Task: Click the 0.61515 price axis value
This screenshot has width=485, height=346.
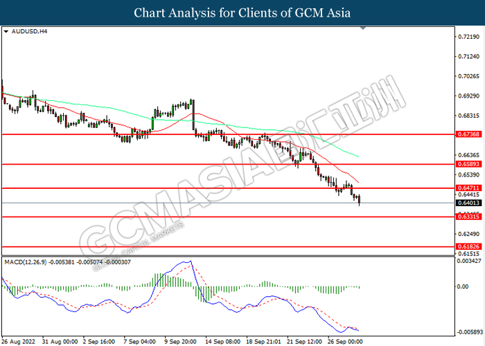Action: click(469, 254)
